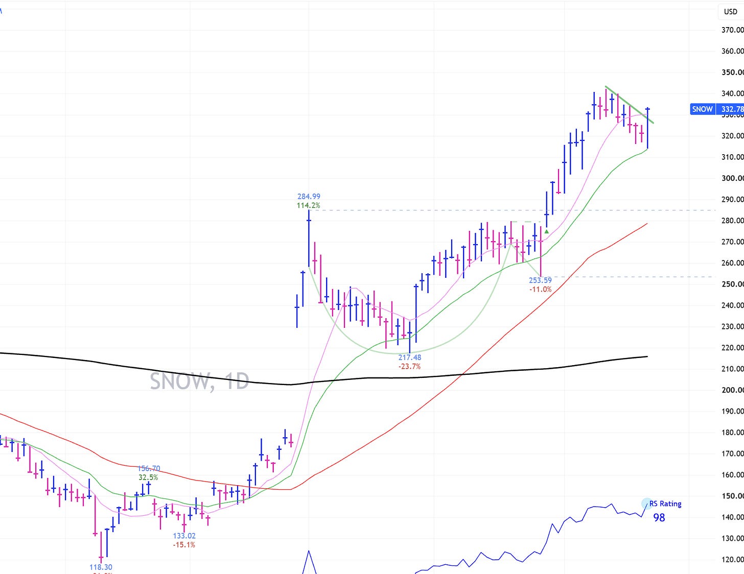
Task: Select the -15.1% decline label
Action: (184, 545)
